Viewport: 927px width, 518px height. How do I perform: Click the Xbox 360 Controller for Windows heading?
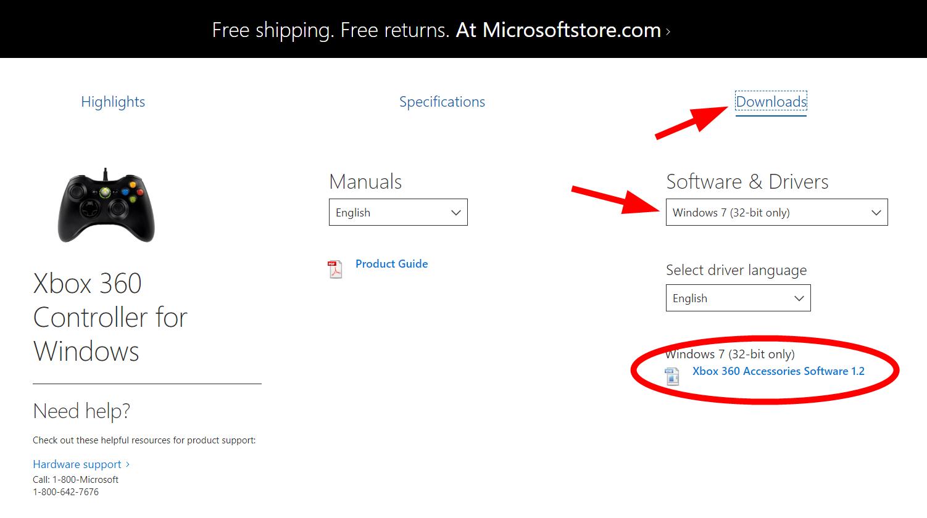pos(110,317)
